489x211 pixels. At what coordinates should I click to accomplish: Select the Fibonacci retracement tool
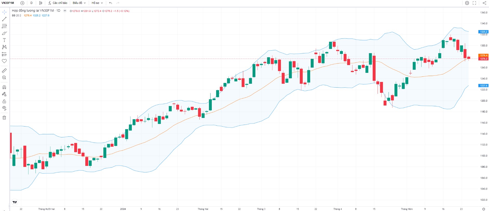pyautogui.click(x=4, y=26)
